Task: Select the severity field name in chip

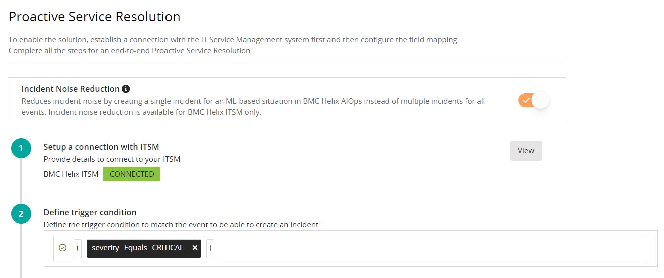Action: 105,248
